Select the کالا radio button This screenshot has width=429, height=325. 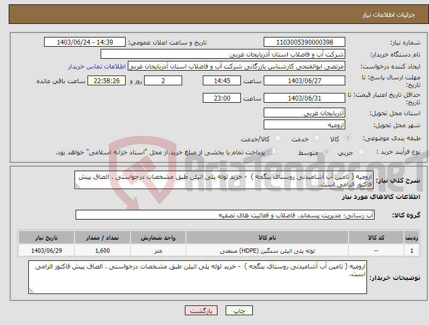(x=347, y=138)
